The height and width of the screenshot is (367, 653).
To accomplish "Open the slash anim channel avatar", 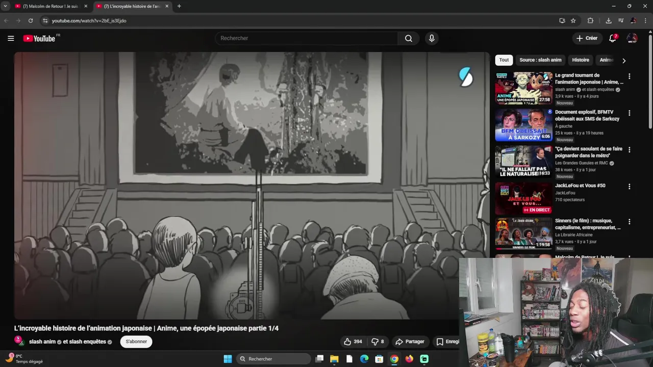I will [x=19, y=341].
